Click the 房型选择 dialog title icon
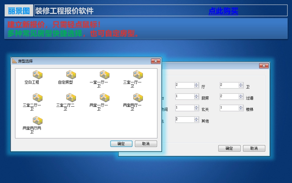Image resolution: width=292 pixels, height=183 pixels. (14, 61)
